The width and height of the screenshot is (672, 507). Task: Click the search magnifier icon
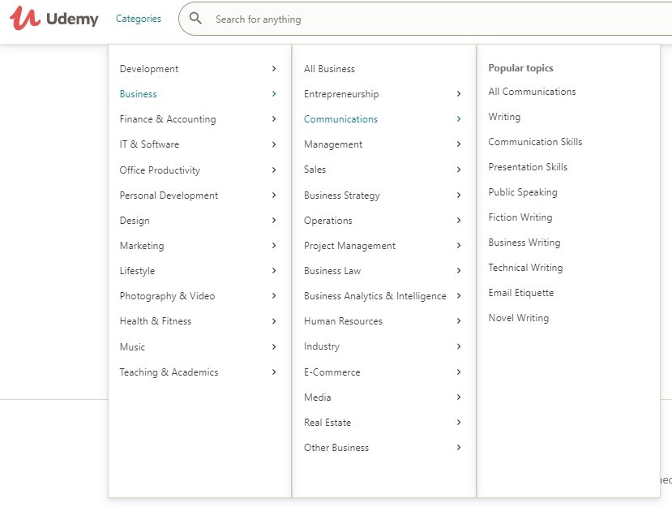195,19
